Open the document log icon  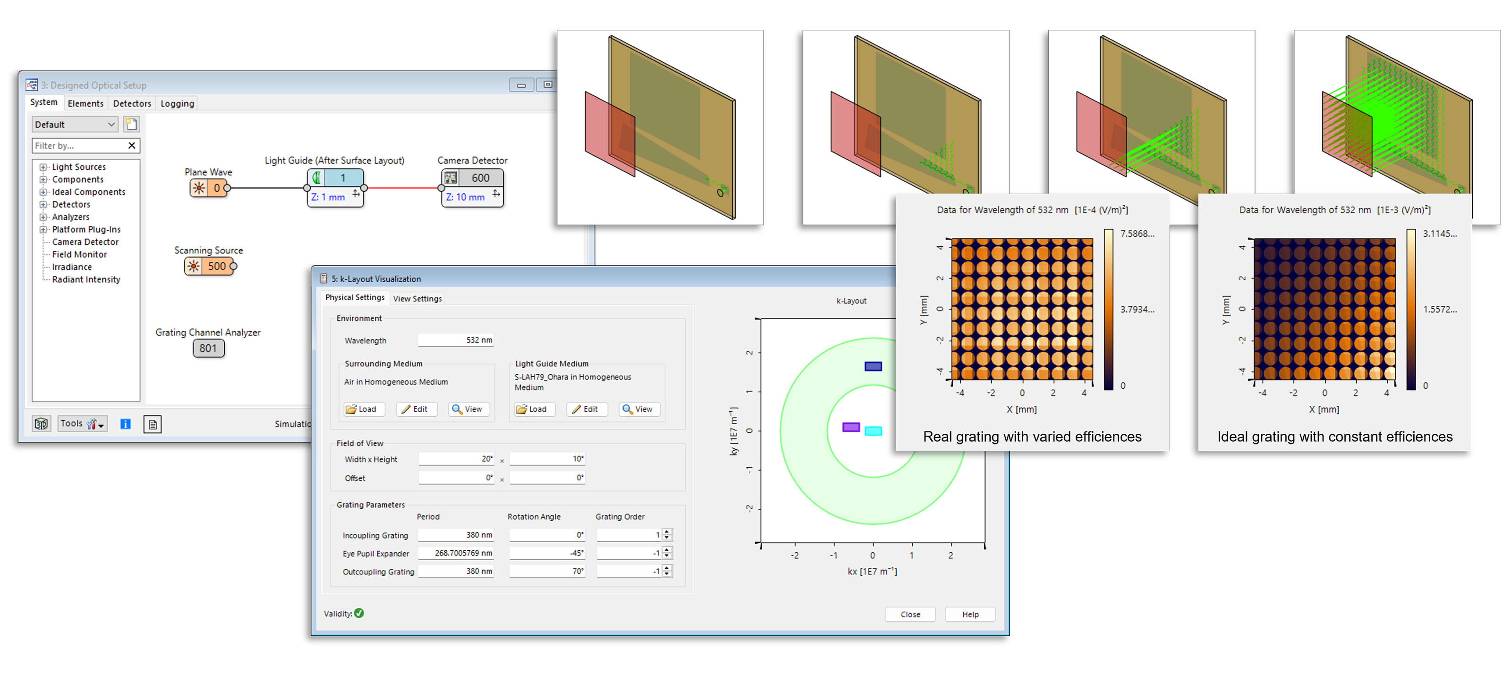(153, 424)
